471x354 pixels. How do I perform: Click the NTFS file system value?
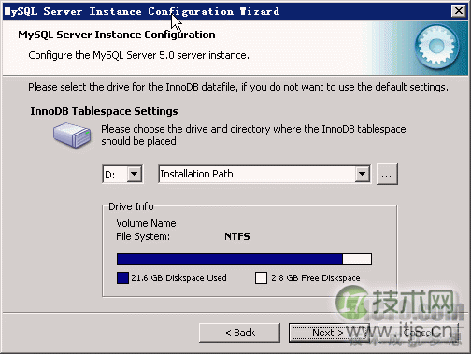(237, 236)
